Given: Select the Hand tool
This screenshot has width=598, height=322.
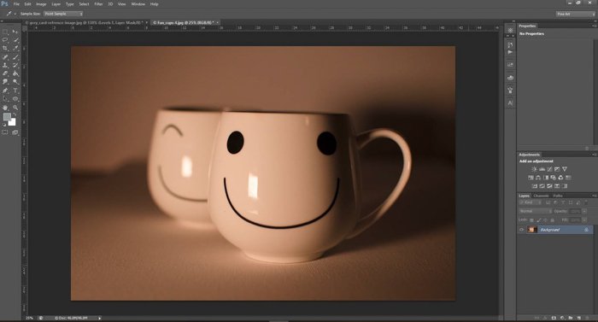Looking at the screenshot, I should (5, 108).
